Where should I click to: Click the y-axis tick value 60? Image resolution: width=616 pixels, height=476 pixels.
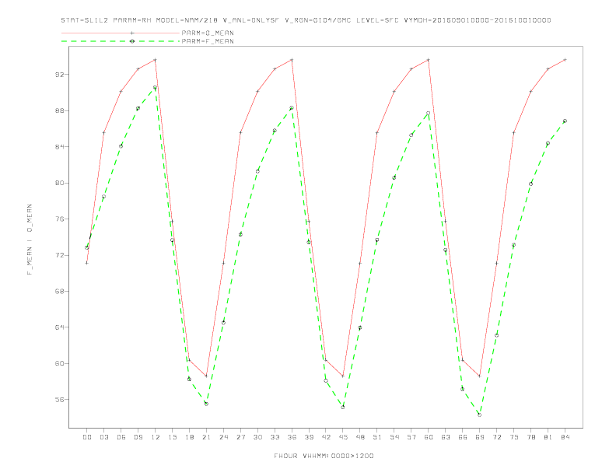(x=59, y=363)
